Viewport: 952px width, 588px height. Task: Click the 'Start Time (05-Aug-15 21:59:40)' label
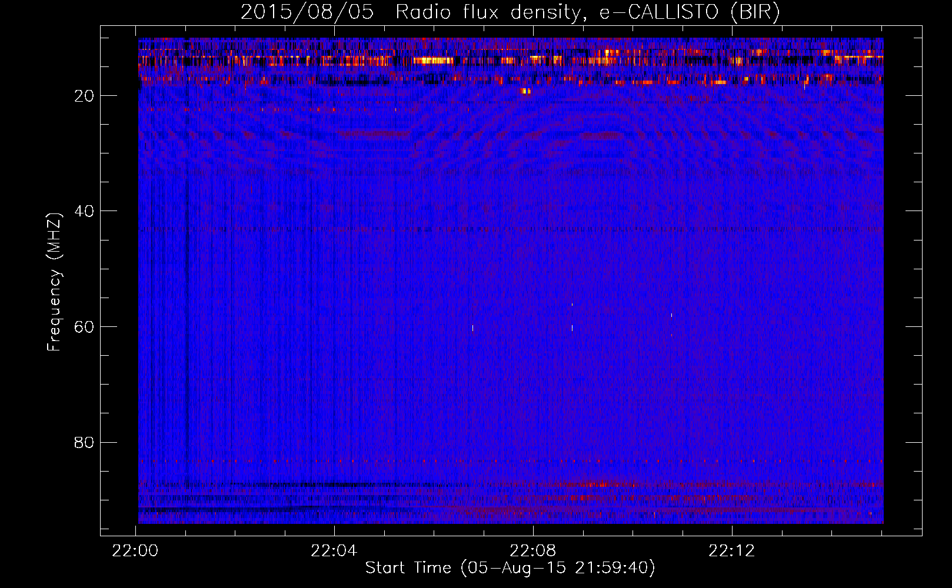[510, 568]
